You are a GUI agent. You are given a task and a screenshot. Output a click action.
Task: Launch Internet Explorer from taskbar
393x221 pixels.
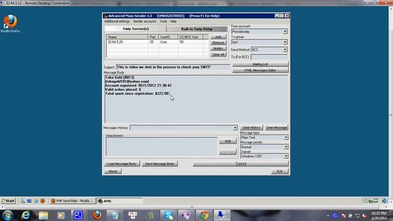(x=25, y=215)
